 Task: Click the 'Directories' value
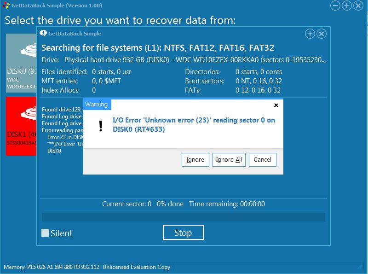tap(259, 72)
